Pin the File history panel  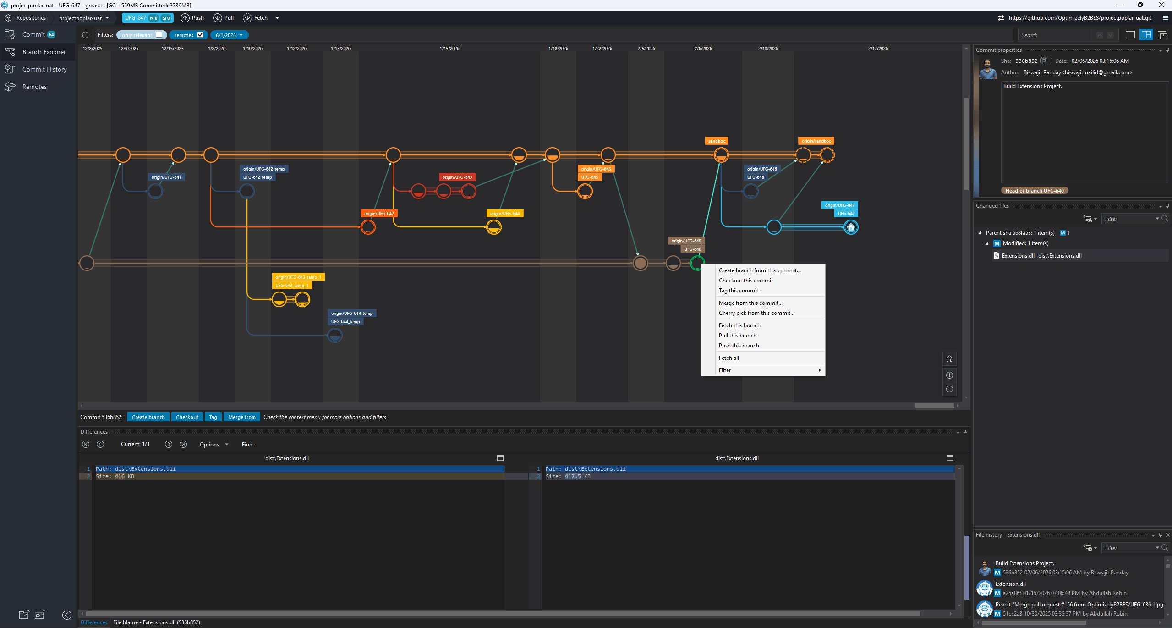(x=1160, y=535)
